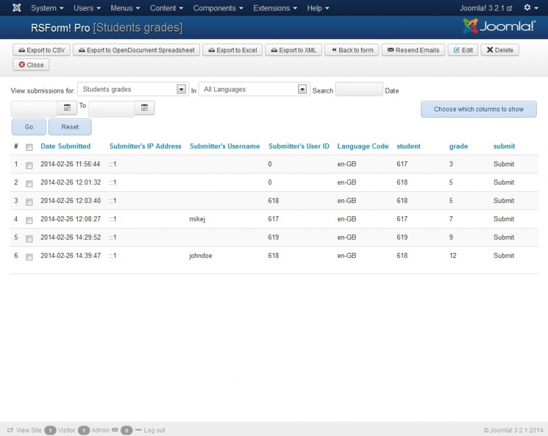Click the username johndoe cell
Screen dimensions: 548x436
[x=201, y=255]
